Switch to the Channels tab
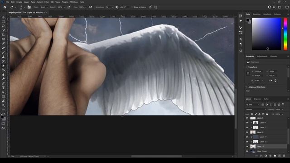The height and width of the screenshot is (163, 290). coord(257,99)
